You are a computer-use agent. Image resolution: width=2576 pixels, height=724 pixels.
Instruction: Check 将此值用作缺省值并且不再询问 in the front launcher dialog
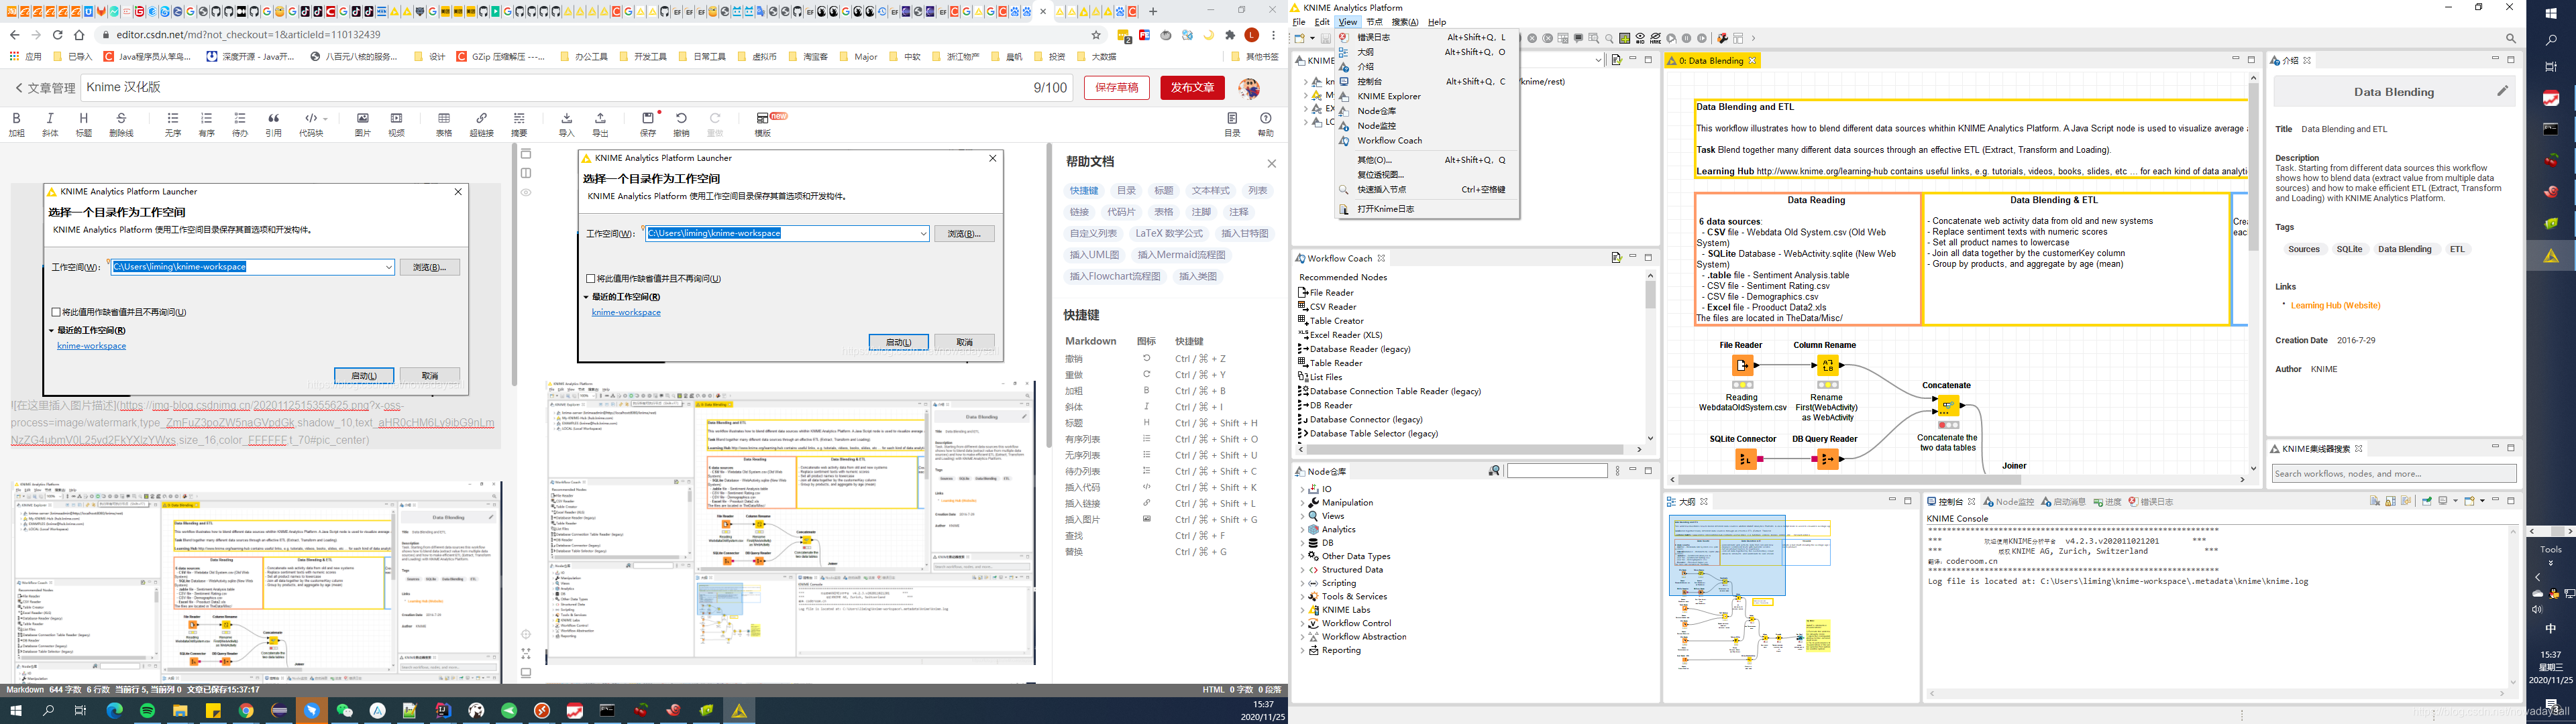coord(590,278)
